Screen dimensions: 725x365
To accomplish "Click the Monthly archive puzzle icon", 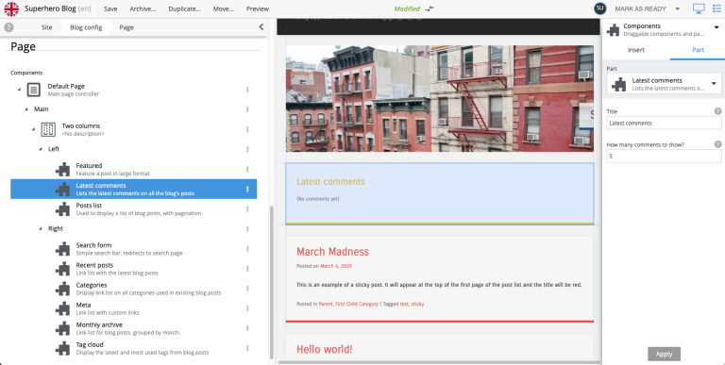I will 62,328.
